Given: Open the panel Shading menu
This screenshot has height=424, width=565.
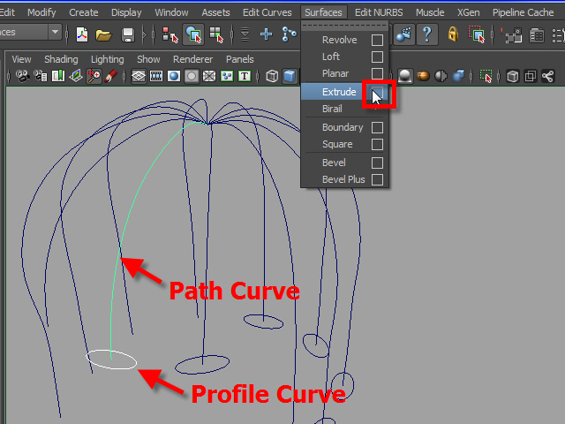Looking at the screenshot, I should click(x=61, y=59).
